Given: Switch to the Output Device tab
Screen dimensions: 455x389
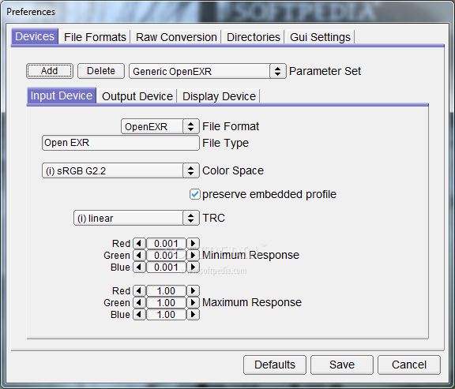Looking at the screenshot, I should click(x=137, y=96).
